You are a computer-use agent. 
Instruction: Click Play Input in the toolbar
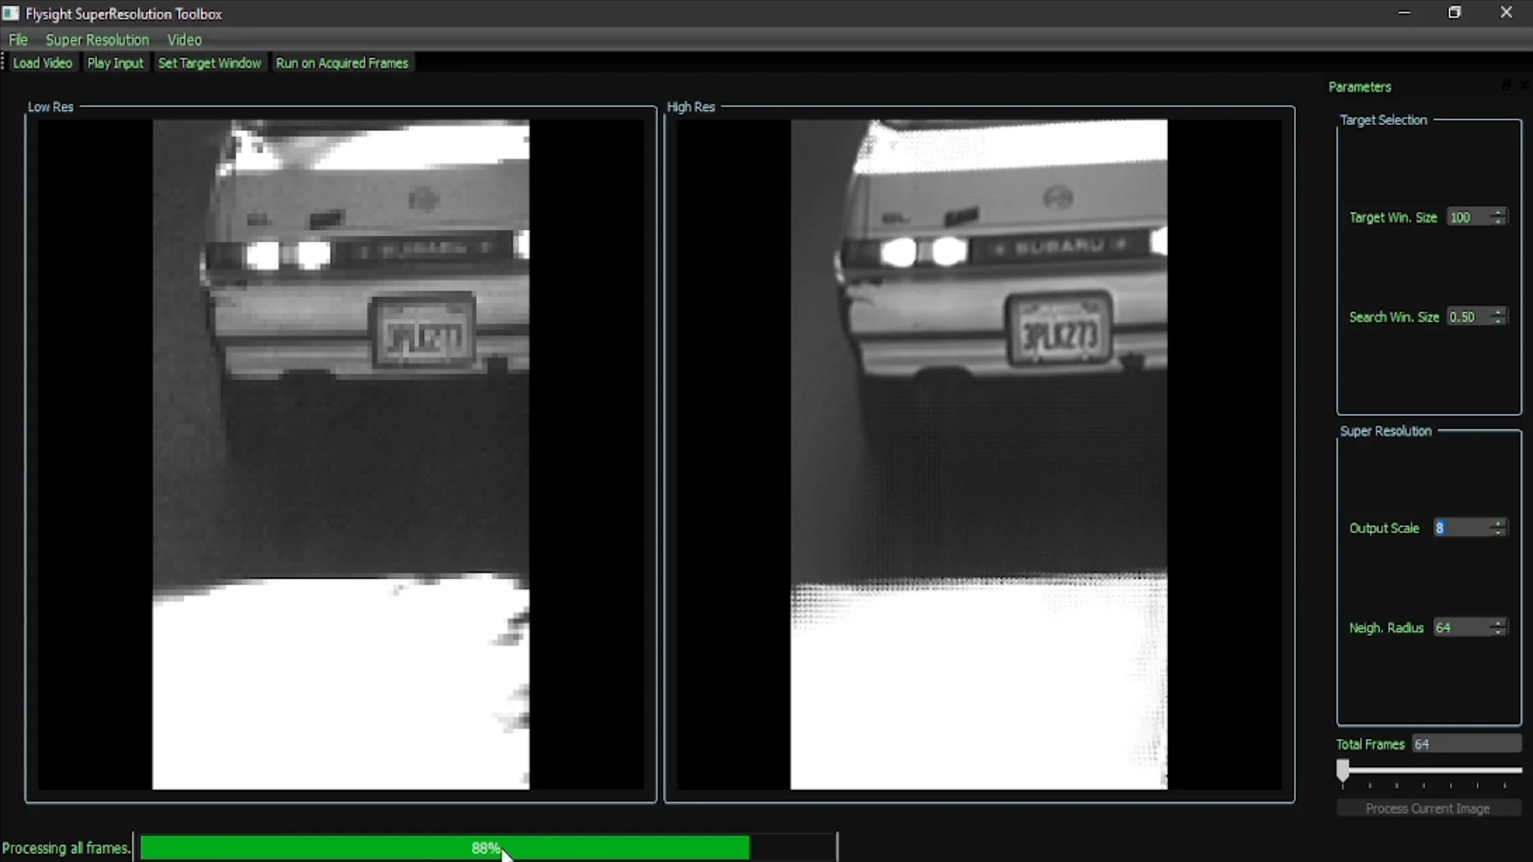pyautogui.click(x=115, y=63)
